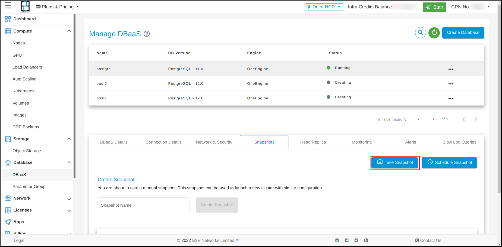Open Parameter Group in the sidebar
502x247 pixels.
coord(29,187)
